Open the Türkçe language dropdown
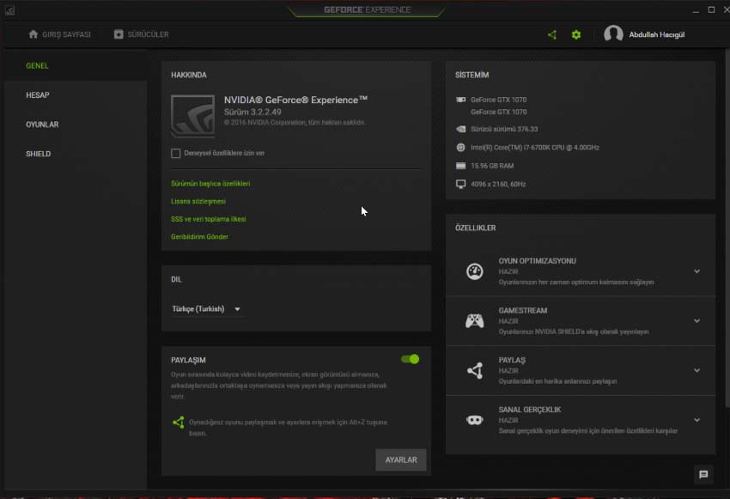This screenshot has width=730, height=499. tap(206, 309)
